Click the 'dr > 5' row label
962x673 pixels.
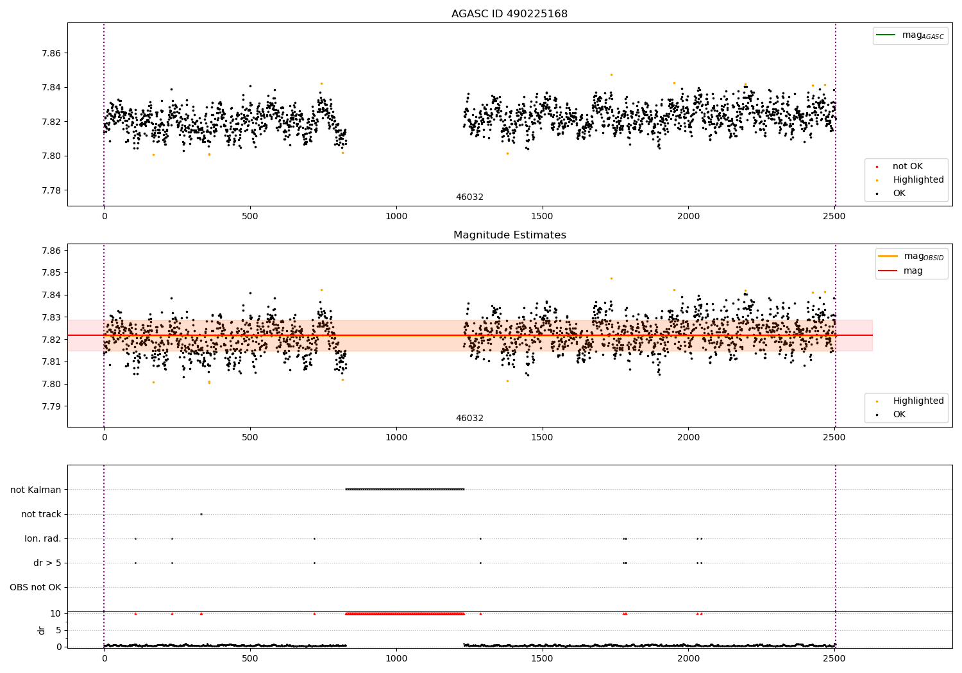(47, 563)
